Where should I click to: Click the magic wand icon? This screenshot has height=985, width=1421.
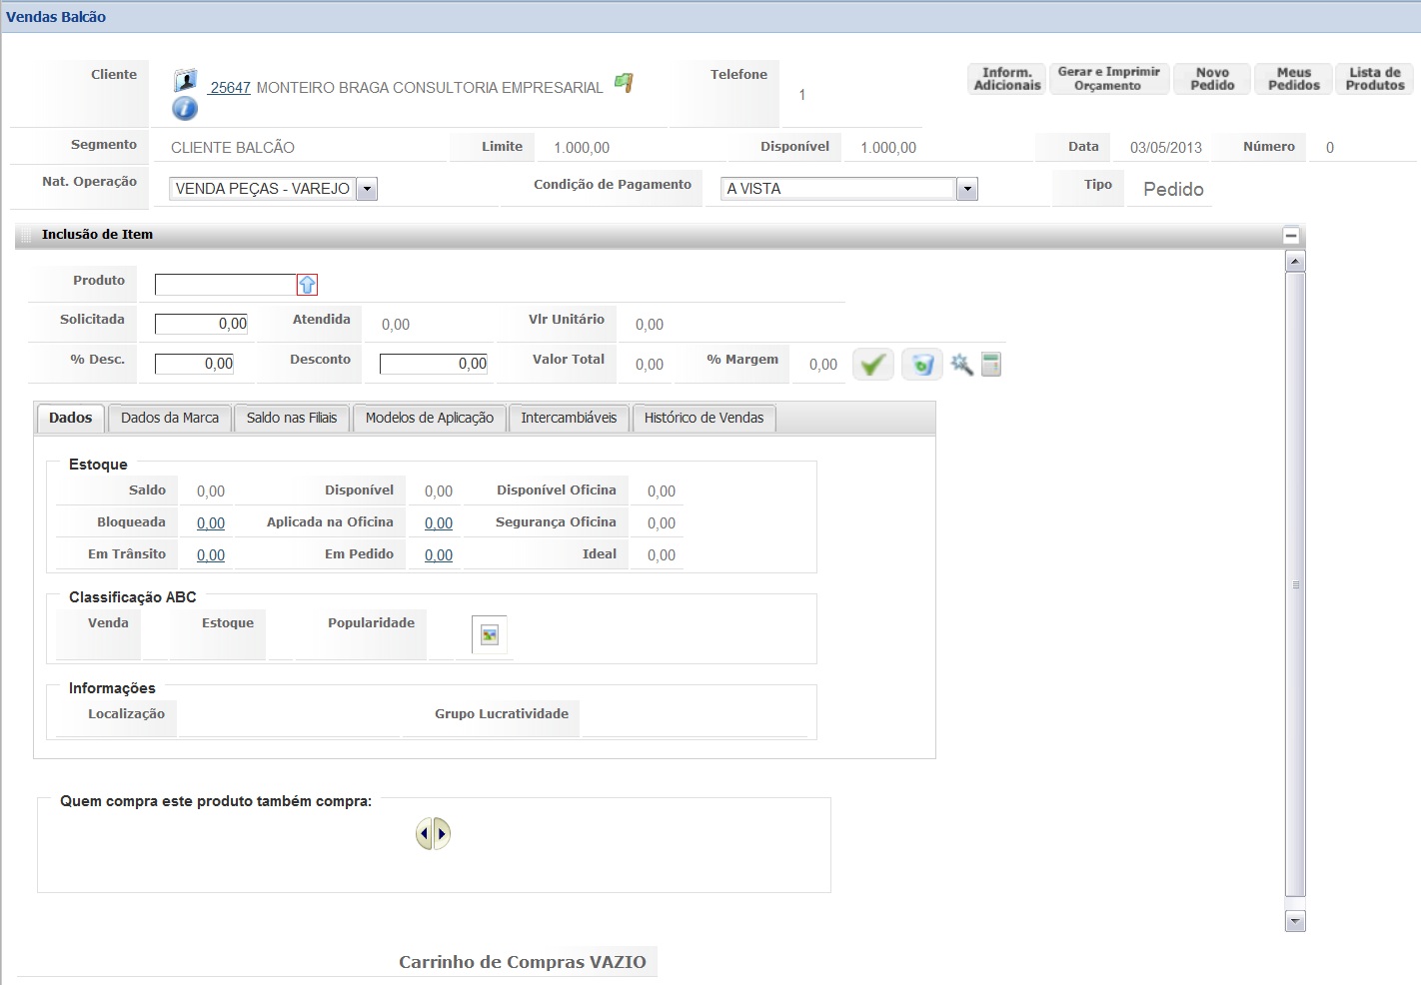pyautogui.click(x=961, y=364)
